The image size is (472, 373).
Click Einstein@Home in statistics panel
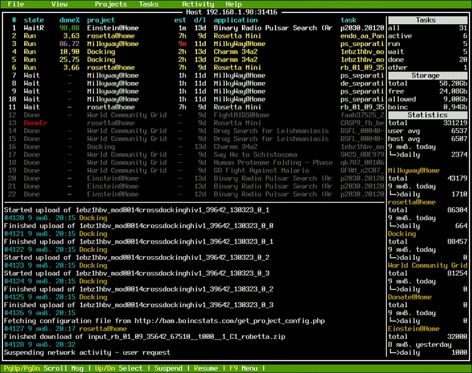coord(414,329)
